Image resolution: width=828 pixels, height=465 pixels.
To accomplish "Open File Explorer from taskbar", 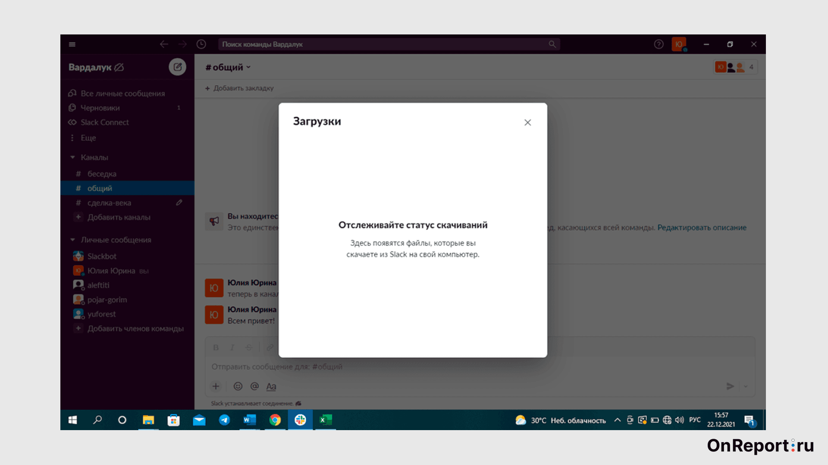I will pos(148,420).
